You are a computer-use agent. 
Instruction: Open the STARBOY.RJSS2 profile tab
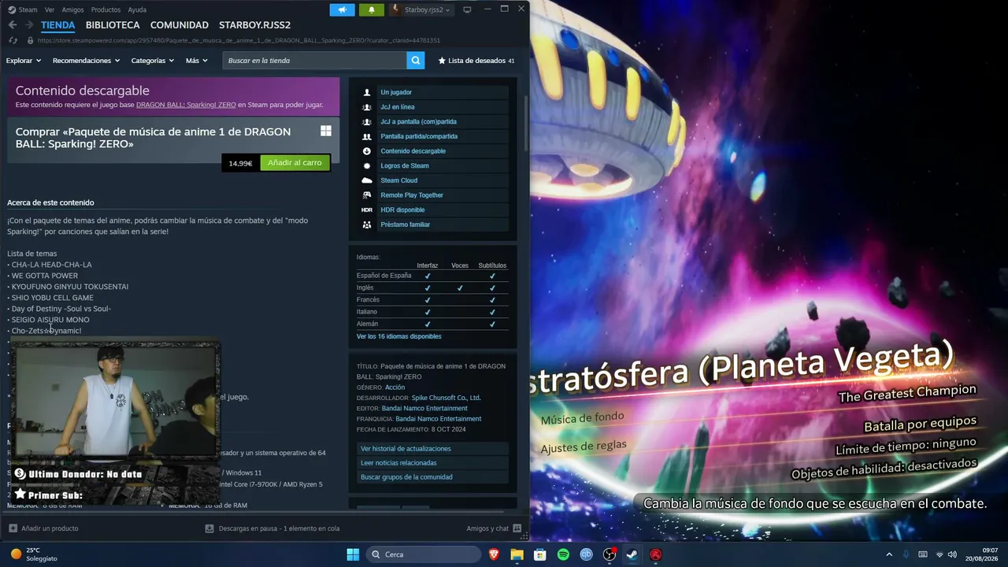(x=255, y=25)
